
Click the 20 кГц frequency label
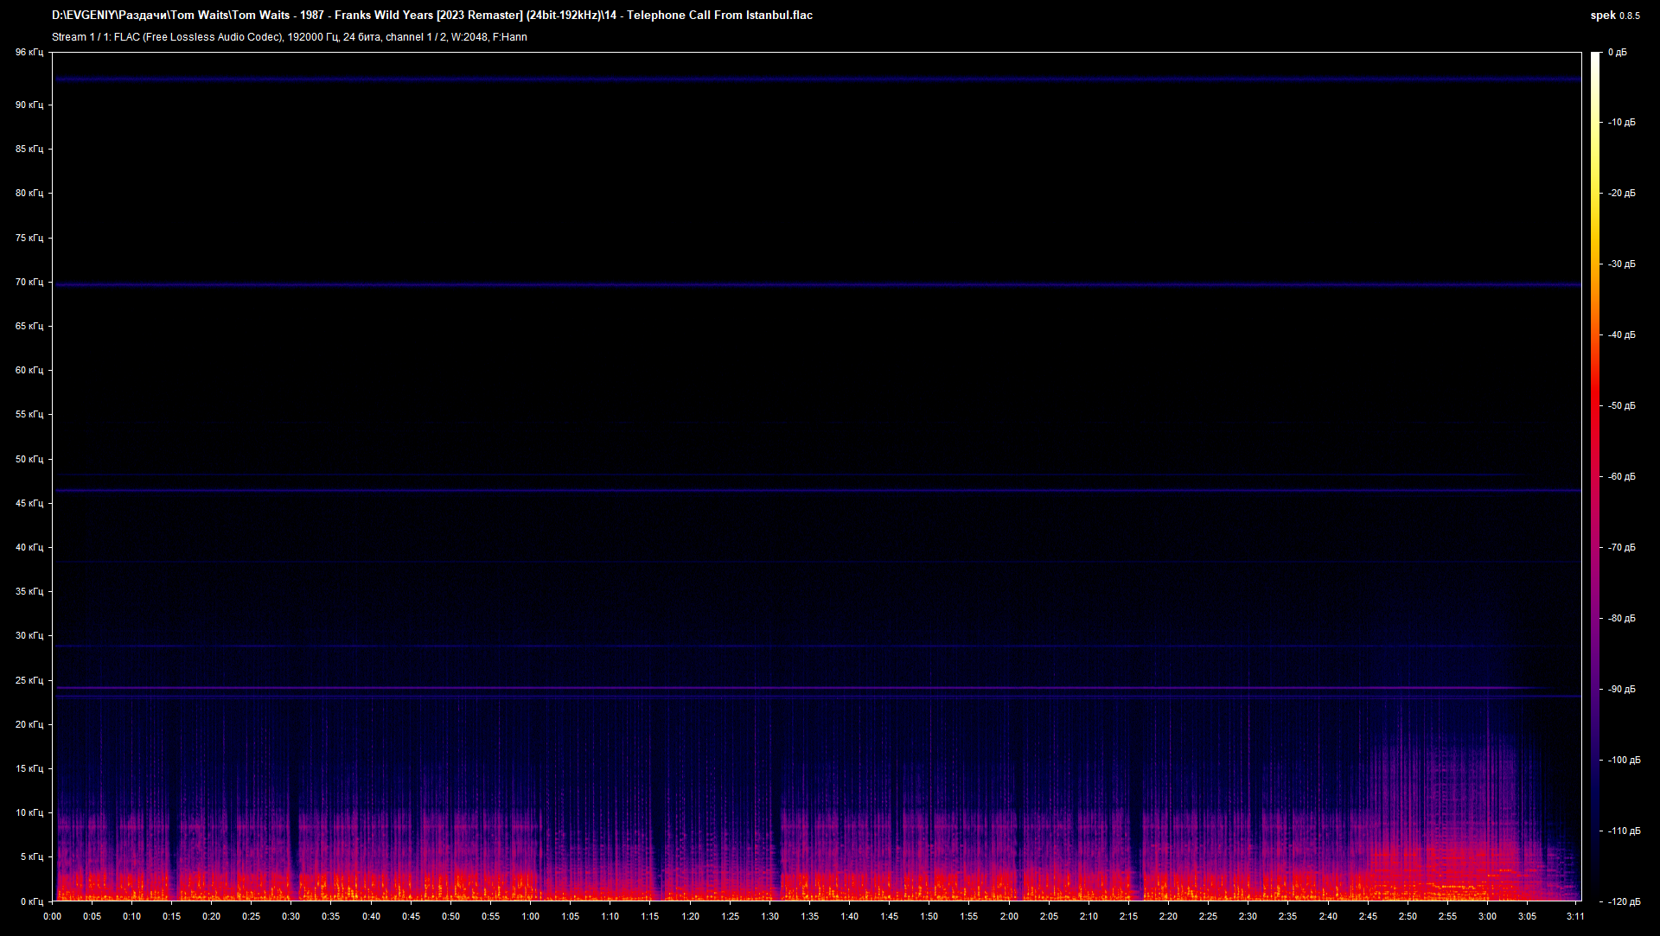(x=29, y=724)
